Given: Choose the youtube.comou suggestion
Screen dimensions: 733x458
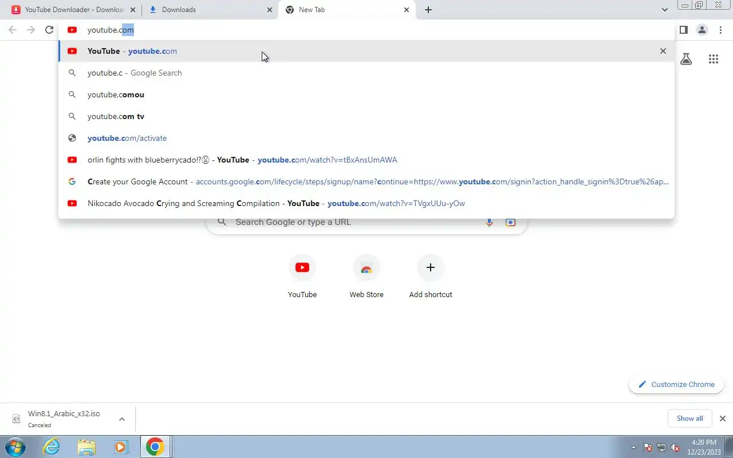Looking at the screenshot, I should point(366,94).
